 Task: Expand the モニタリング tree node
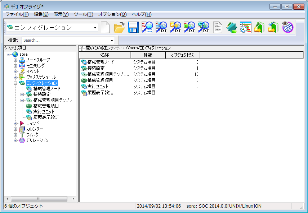point(15,66)
